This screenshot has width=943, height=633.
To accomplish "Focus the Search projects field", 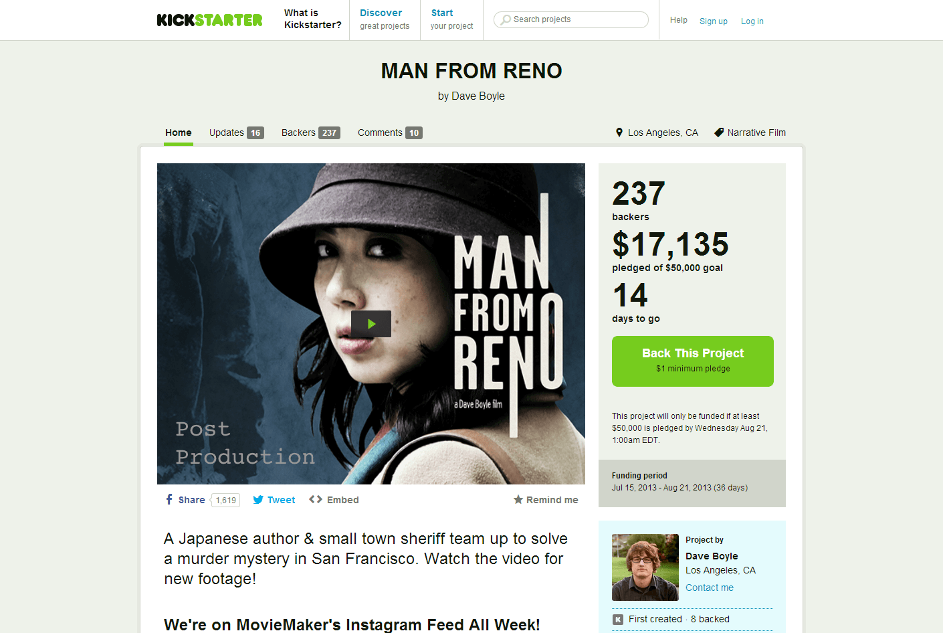I will (571, 20).
